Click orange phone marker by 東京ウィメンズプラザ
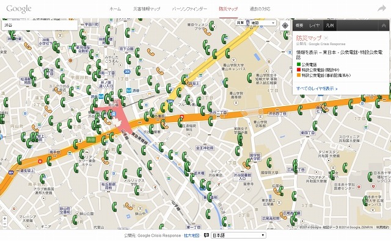Screen dimensions: 391x241 (x=207, y=32)
